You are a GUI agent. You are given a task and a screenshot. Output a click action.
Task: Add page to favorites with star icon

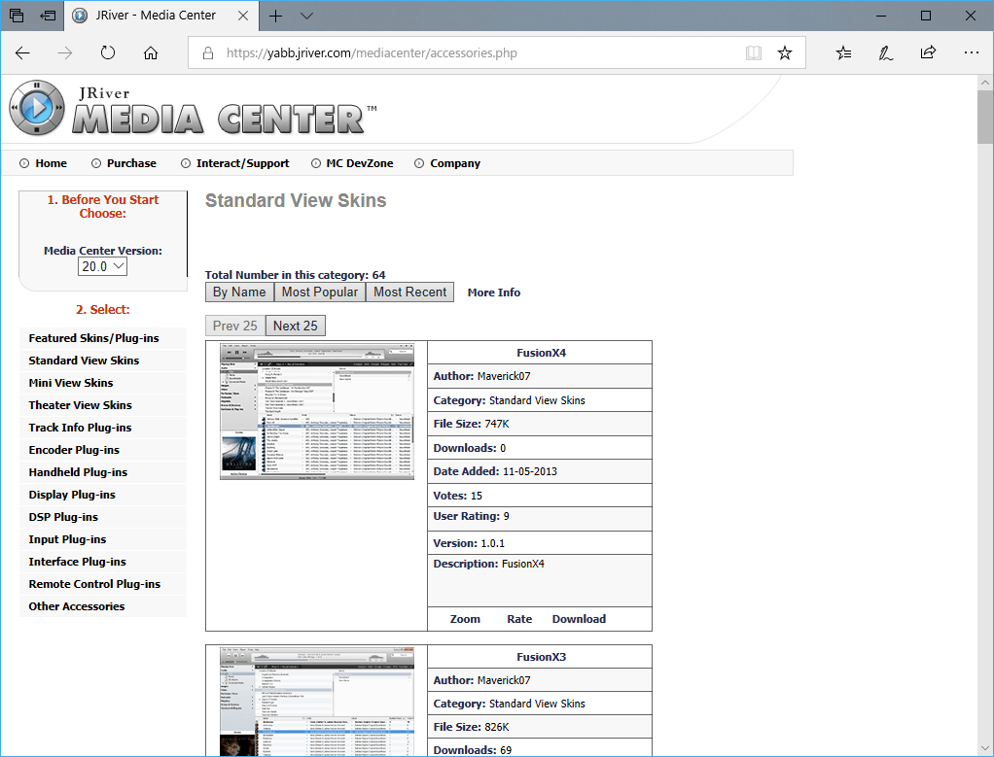click(x=785, y=53)
